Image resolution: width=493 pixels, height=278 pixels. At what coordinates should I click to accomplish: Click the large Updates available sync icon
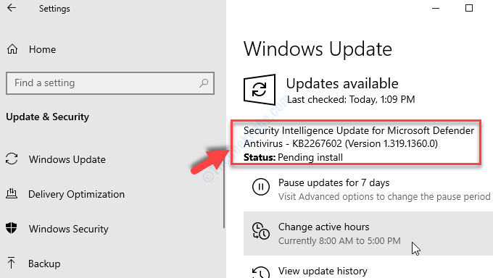coord(260,90)
